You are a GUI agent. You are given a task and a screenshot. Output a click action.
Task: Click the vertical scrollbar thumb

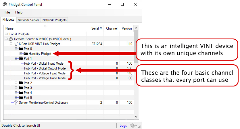(x=136, y=46)
